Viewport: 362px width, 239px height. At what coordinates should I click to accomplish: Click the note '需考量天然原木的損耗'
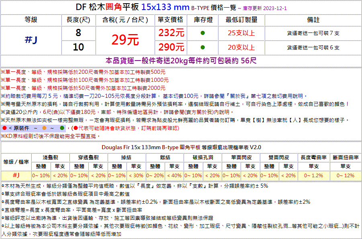[175, 104]
